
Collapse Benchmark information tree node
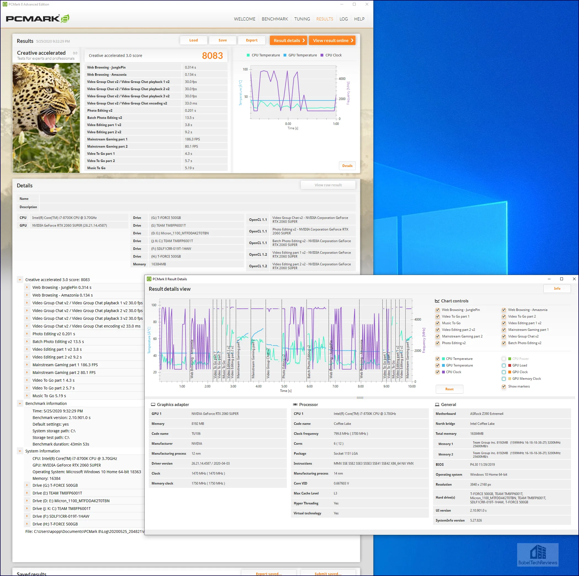tap(20, 403)
